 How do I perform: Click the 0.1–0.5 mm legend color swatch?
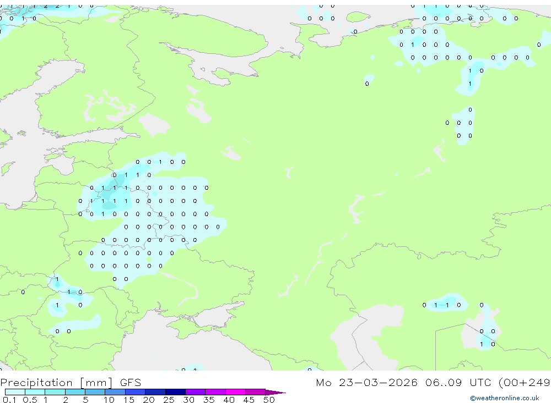coord(15,392)
